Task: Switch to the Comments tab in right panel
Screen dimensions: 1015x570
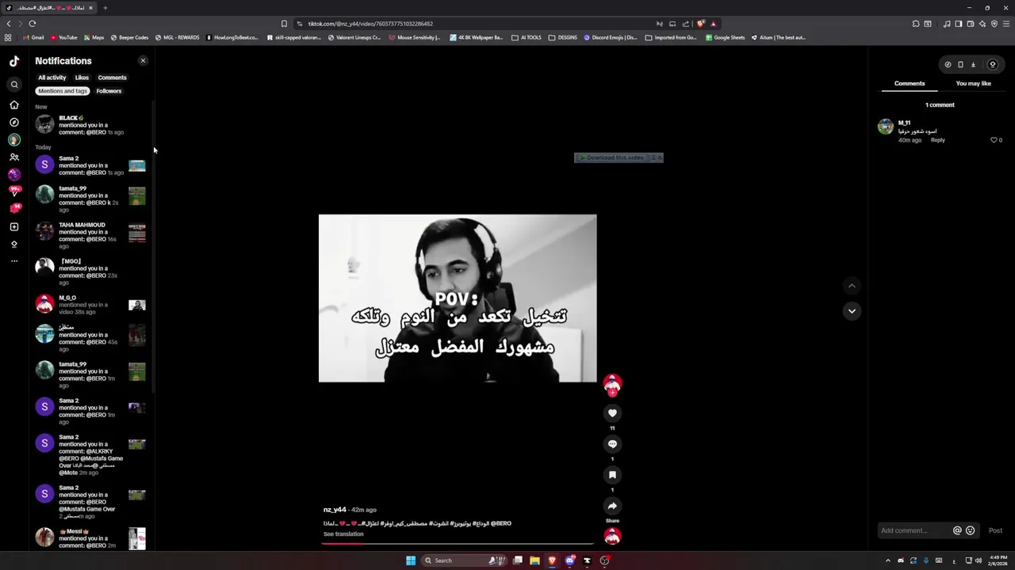Action: pyautogui.click(x=910, y=83)
